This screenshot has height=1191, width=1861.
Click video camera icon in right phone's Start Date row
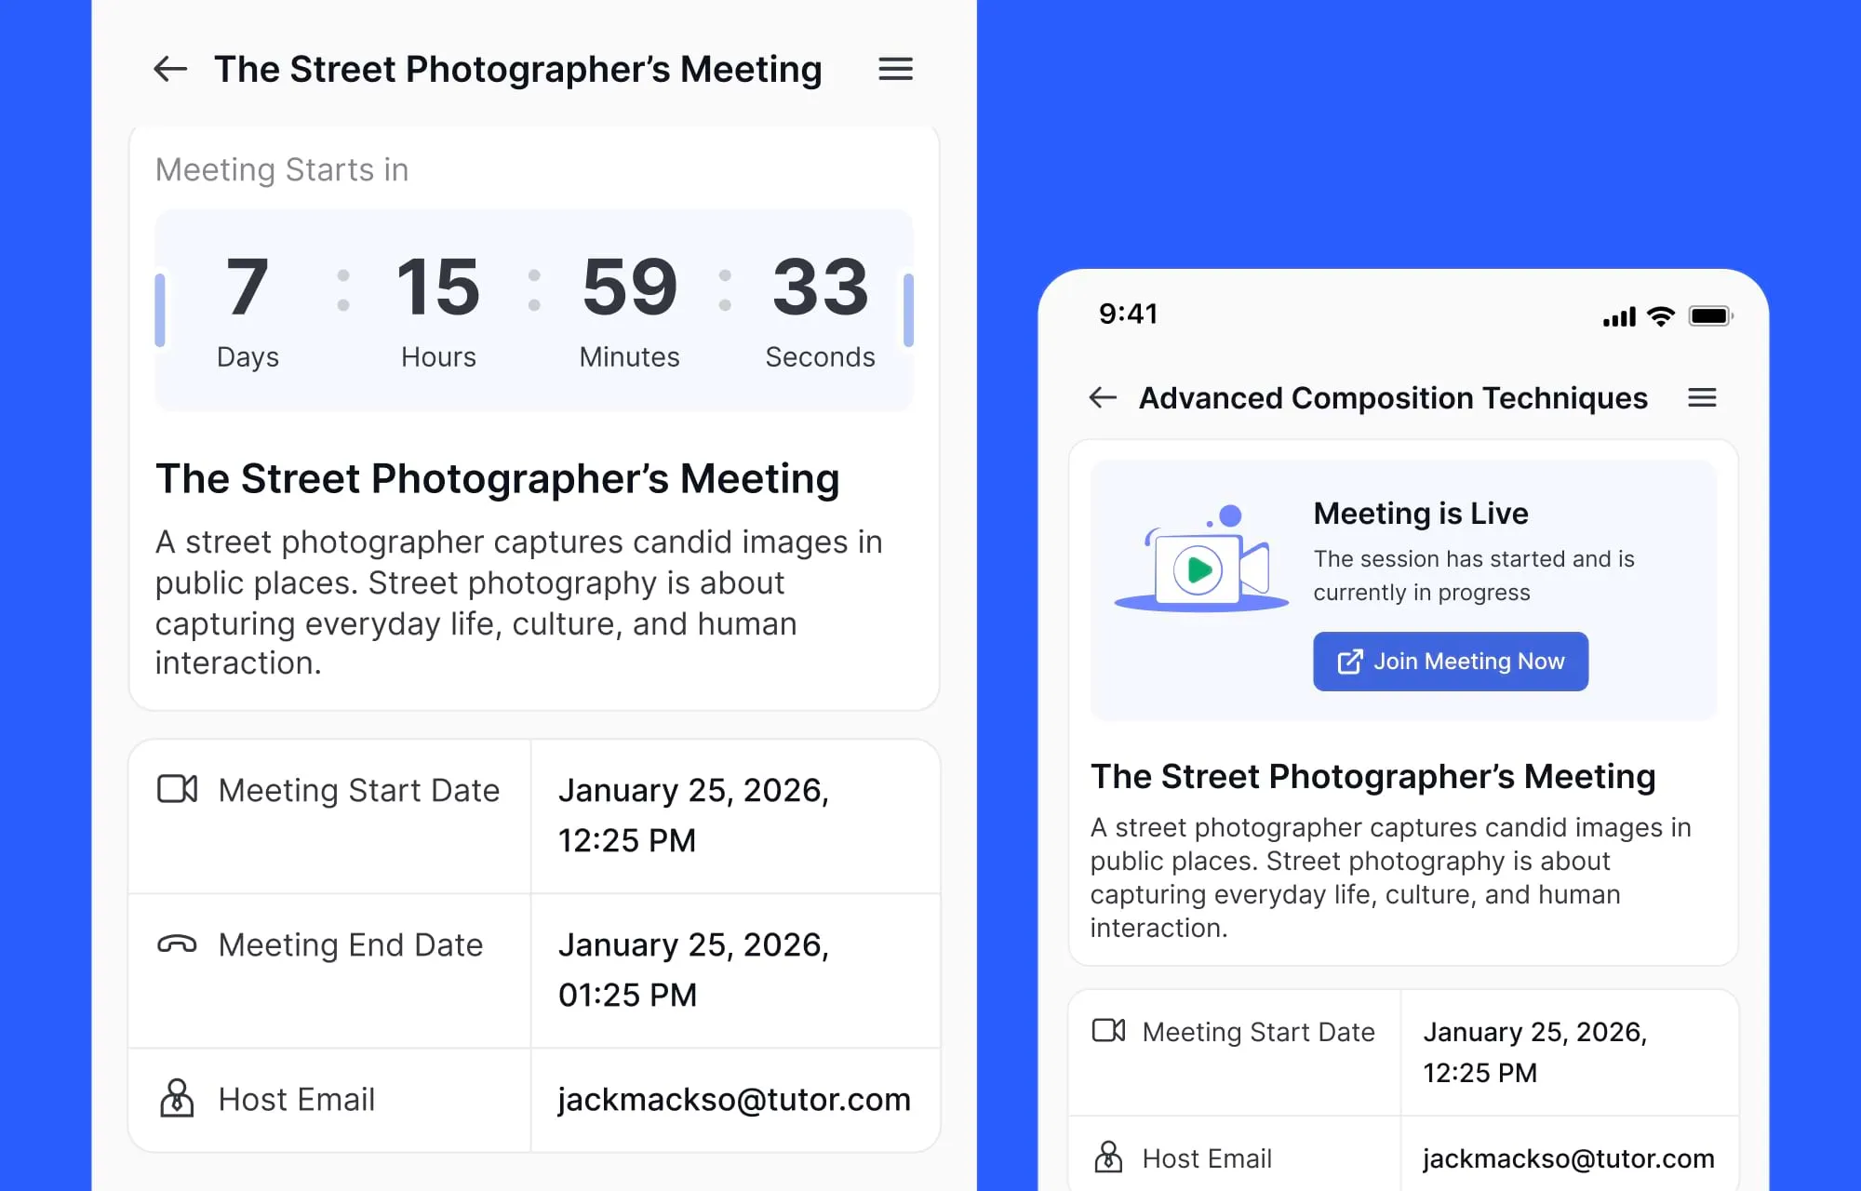[x=1108, y=1031]
